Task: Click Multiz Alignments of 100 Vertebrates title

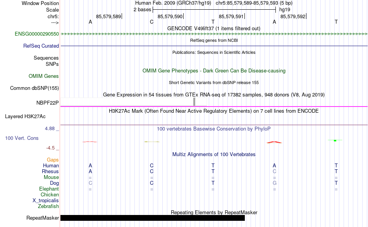Action: pyautogui.click(x=214, y=155)
